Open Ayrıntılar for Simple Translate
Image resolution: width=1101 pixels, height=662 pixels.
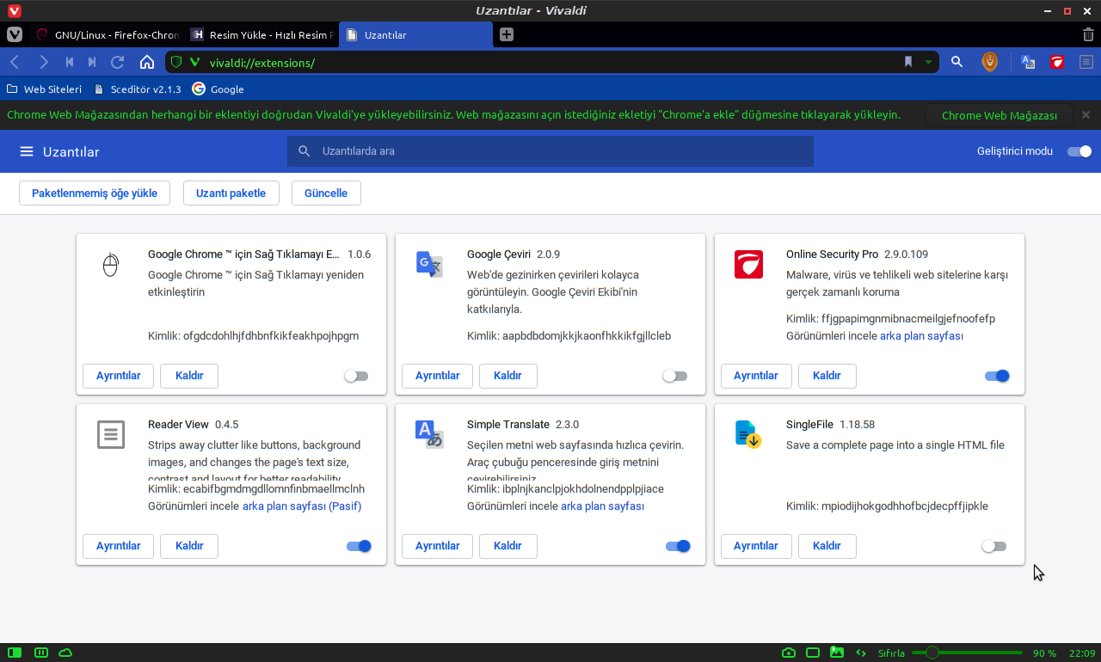(438, 546)
